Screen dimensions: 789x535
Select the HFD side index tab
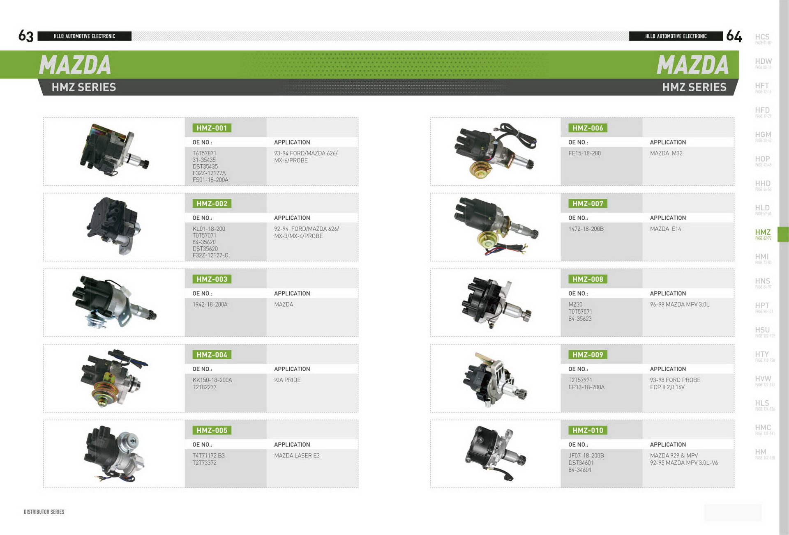click(x=763, y=112)
